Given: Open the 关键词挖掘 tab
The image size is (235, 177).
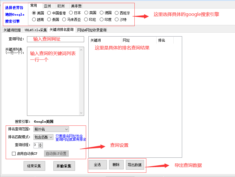Looking at the screenshot, I should [x=12, y=30].
